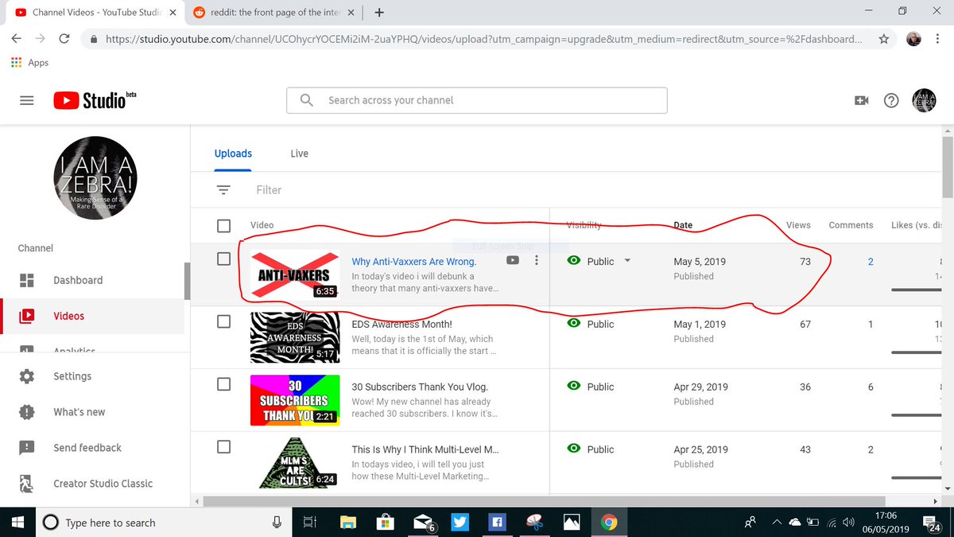This screenshot has height=537, width=954.
Task: Click visibility eye on EDS Awareness row
Action: click(574, 324)
